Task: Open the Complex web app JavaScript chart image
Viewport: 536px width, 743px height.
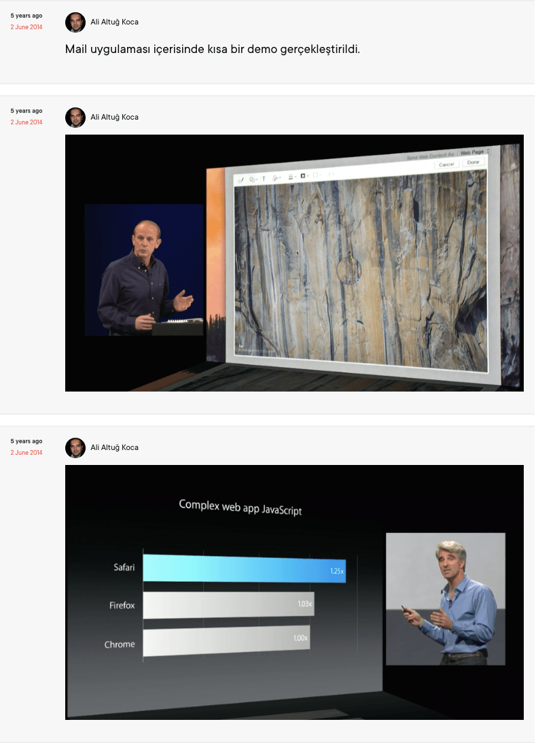Action: [294, 591]
